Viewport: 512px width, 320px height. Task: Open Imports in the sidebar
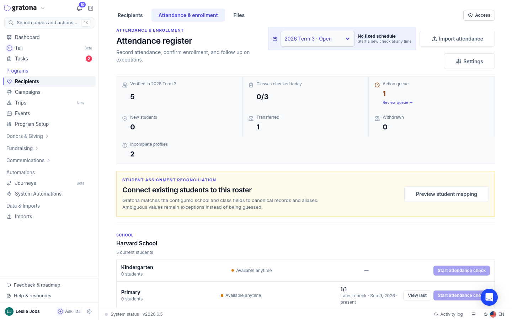[49, 217]
